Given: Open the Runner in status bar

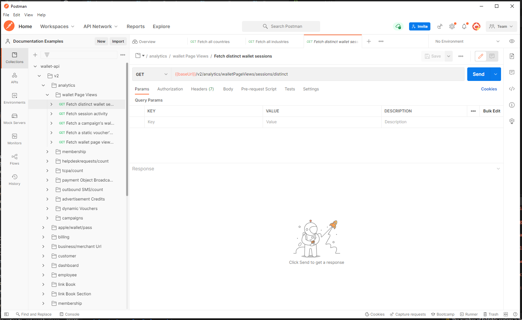Looking at the screenshot, I should (x=469, y=314).
